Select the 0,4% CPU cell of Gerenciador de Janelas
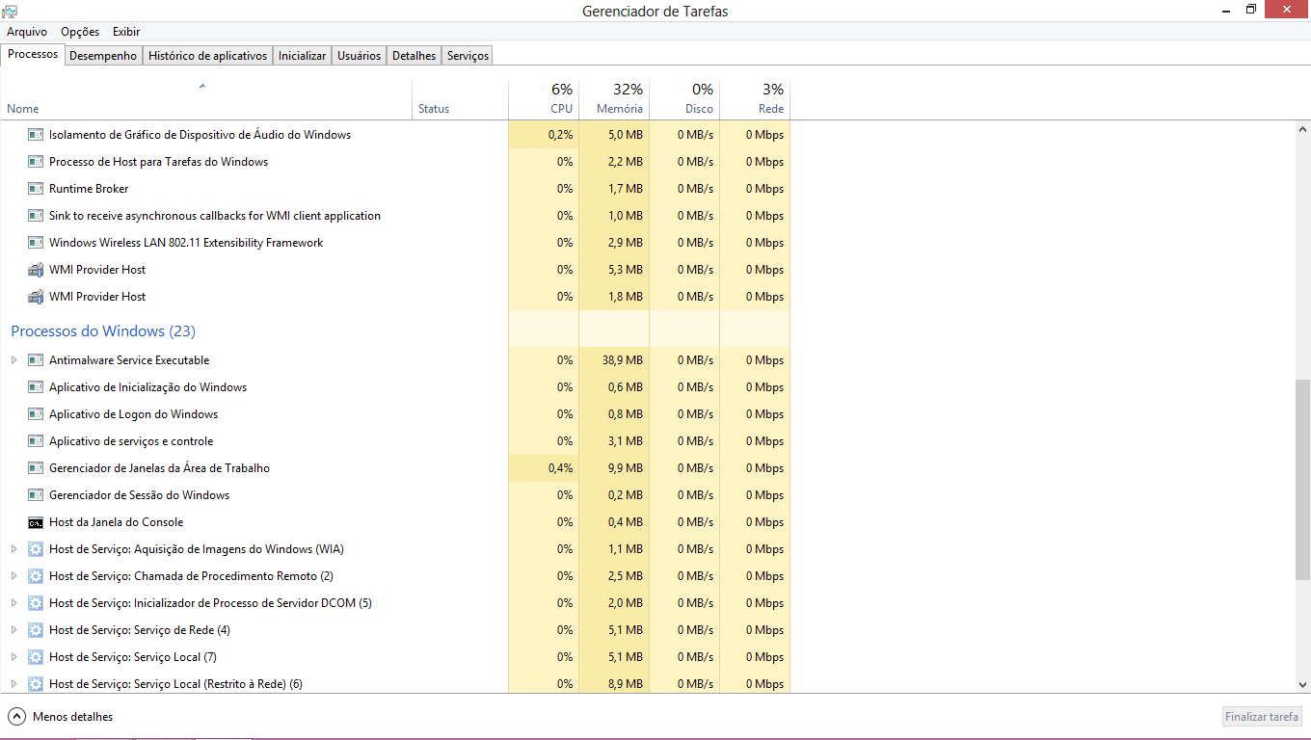This screenshot has width=1311, height=740. click(x=544, y=468)
